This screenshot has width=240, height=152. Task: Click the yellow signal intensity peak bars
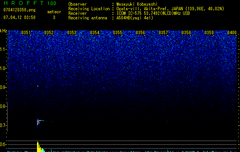point(40,147)
